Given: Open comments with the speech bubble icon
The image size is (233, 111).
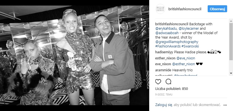Looking at the screenshot, I should [168, 82].
